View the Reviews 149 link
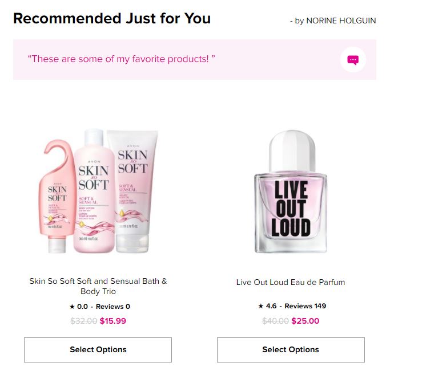This screenshot has height=383, width=422. 306,306
